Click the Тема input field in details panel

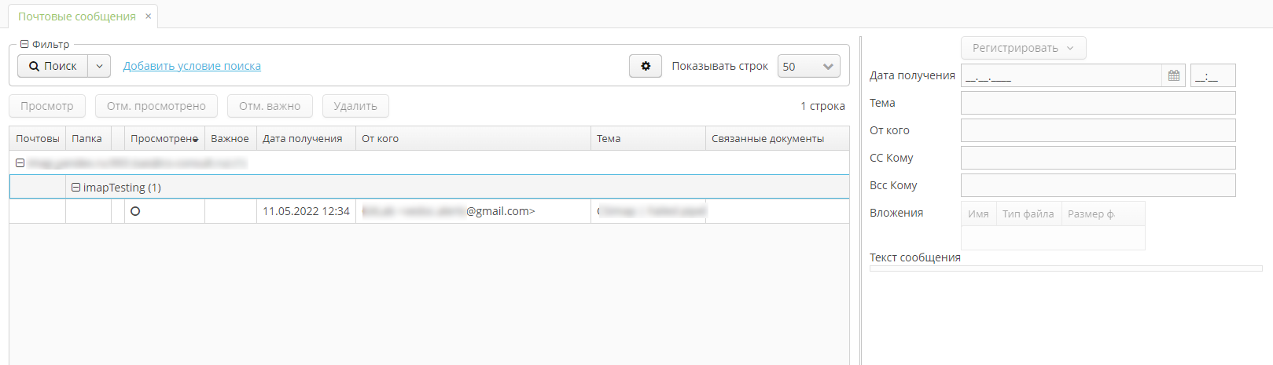point(1098,103)
